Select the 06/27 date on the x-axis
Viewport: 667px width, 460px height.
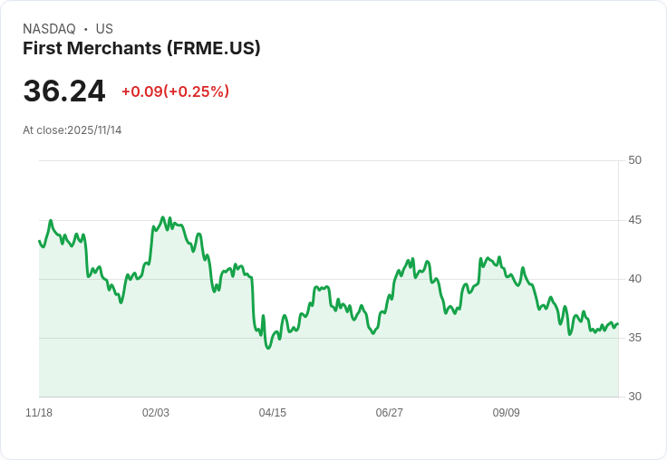pyautogui.click(x=390, y=413)
